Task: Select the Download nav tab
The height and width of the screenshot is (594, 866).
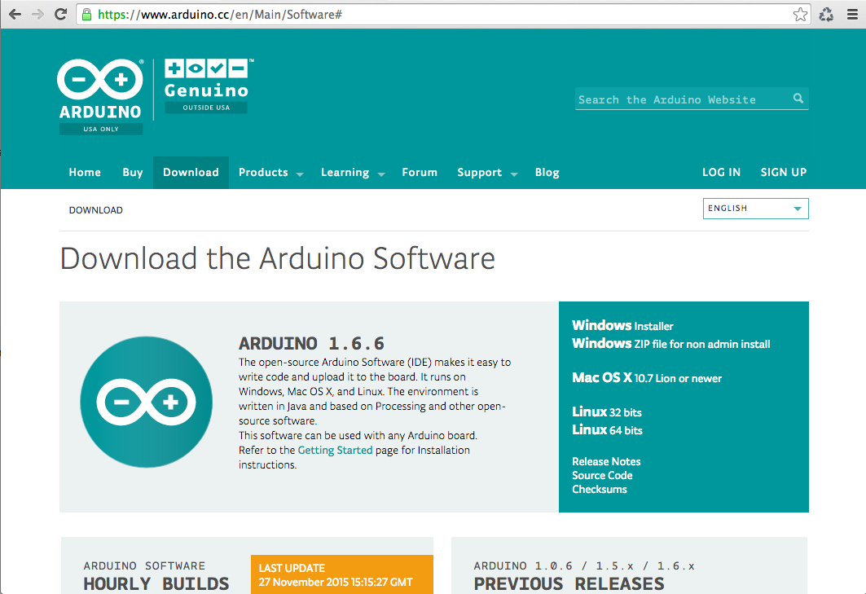Action: click(191, 173)
